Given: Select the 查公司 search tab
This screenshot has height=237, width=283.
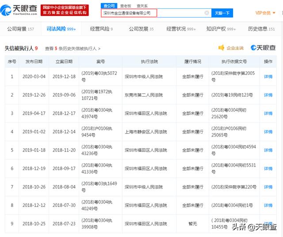Looking at the screenshot, I should [x=109, y=6].
